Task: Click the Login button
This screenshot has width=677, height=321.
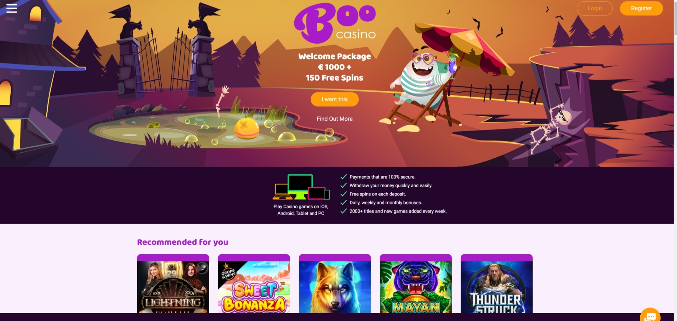Action: tap(595, 8)
